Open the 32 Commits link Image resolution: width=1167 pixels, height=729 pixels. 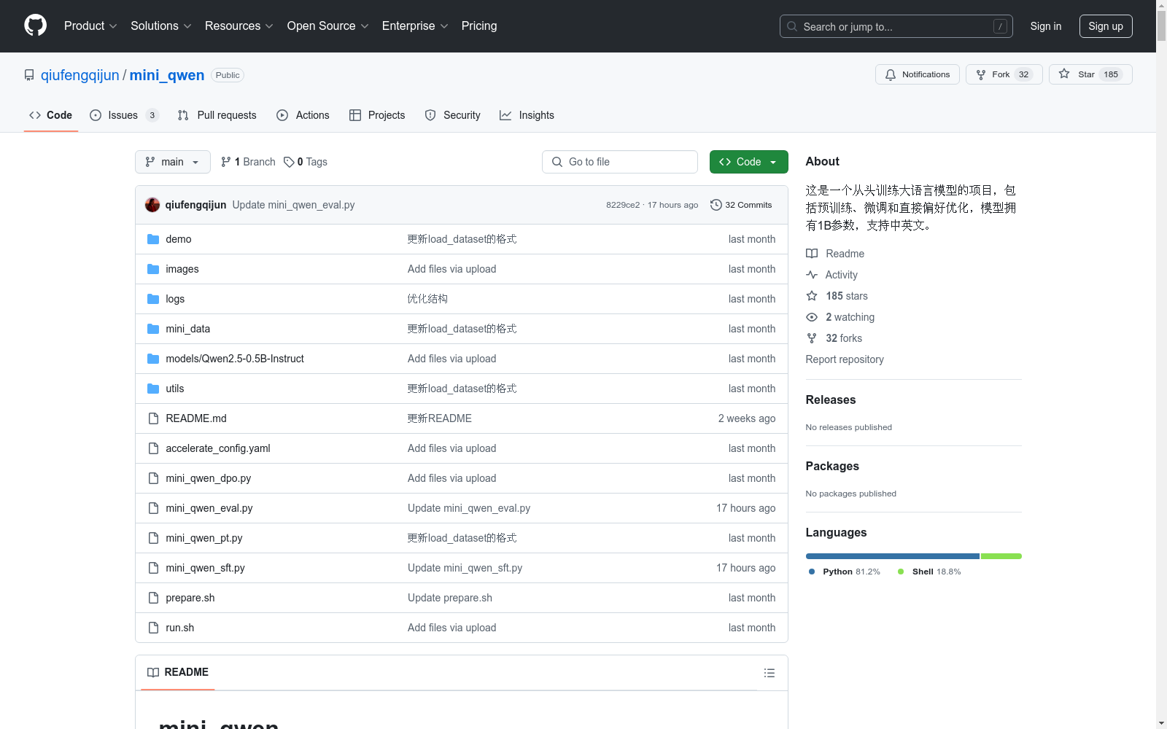pyautogui.click(x=741, y=205)
